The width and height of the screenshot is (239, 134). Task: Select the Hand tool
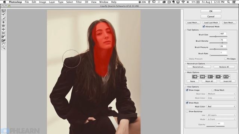tap(3, 44)
